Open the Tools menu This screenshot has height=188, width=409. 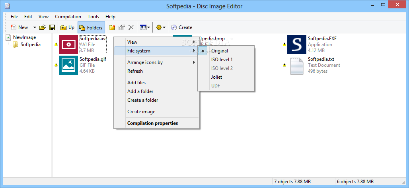93,17
